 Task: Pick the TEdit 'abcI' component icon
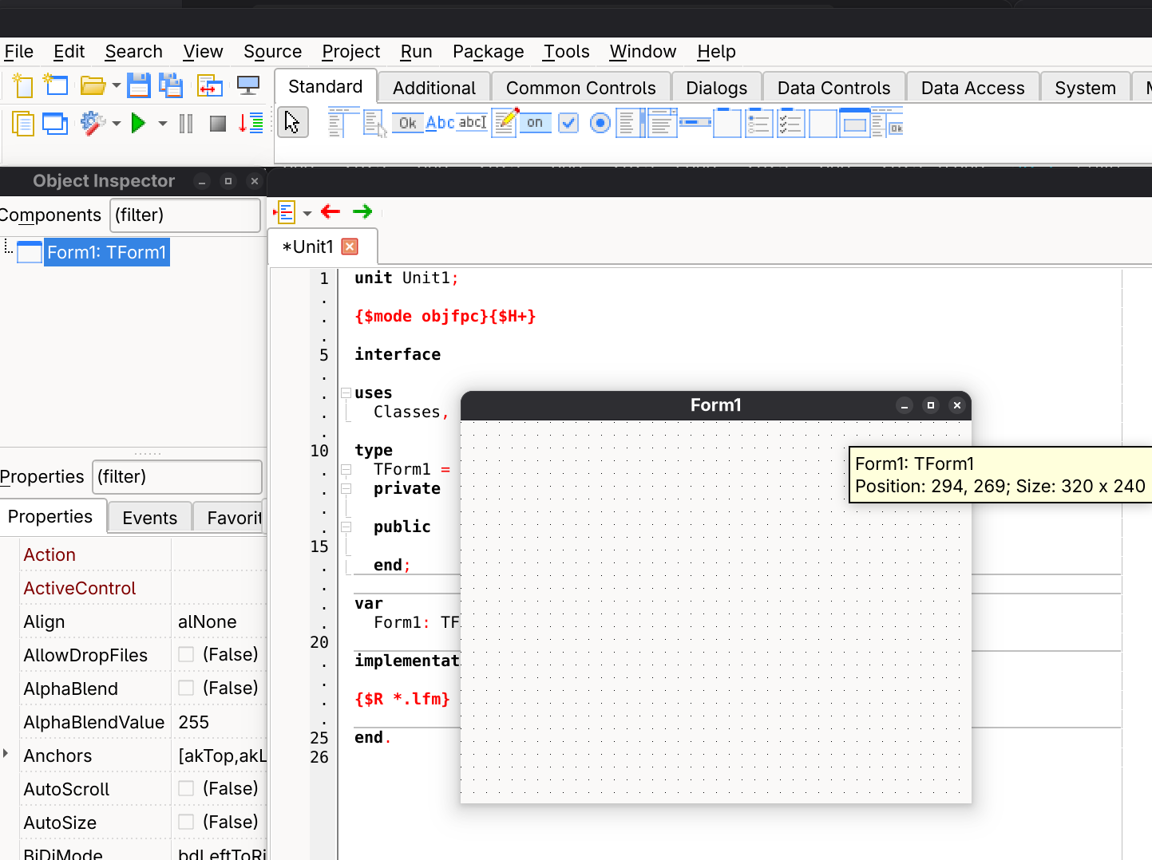[x=472, y=122]
